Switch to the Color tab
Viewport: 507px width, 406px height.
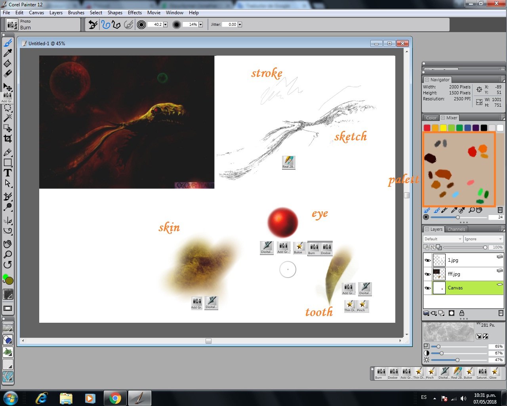[x=431, y=118]
